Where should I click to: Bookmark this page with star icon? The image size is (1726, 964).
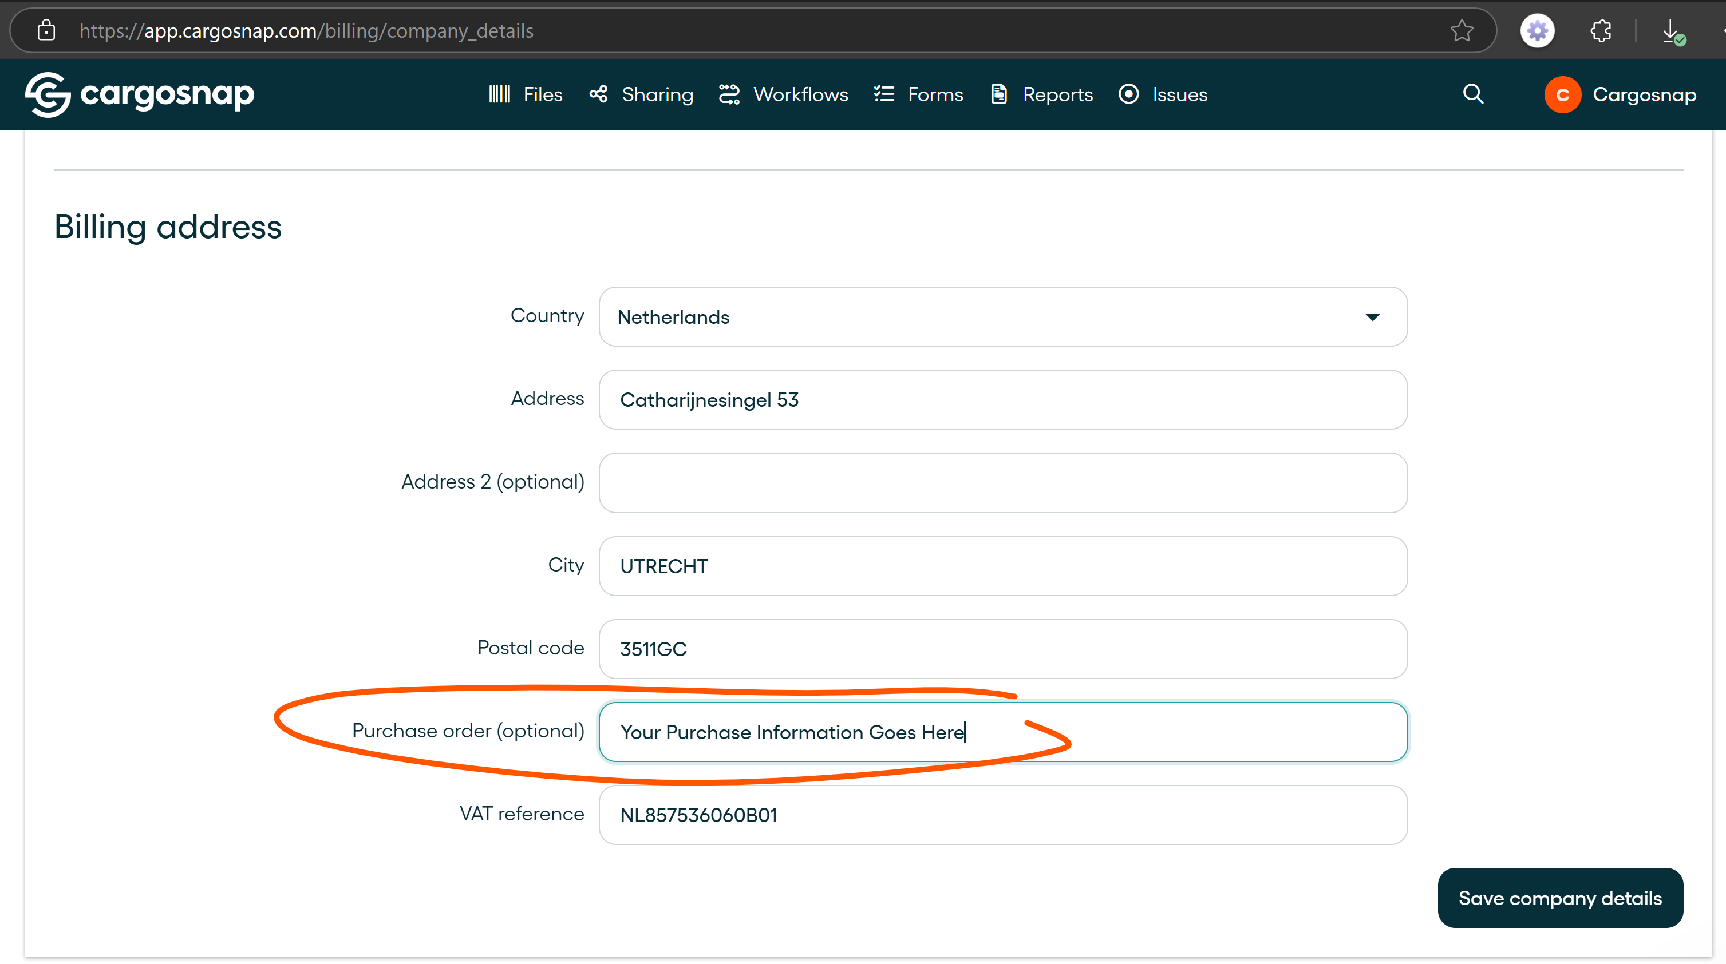tap(1462, 31)
